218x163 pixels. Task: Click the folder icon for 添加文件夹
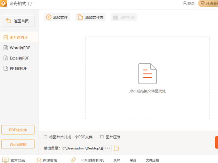(80, 17)
